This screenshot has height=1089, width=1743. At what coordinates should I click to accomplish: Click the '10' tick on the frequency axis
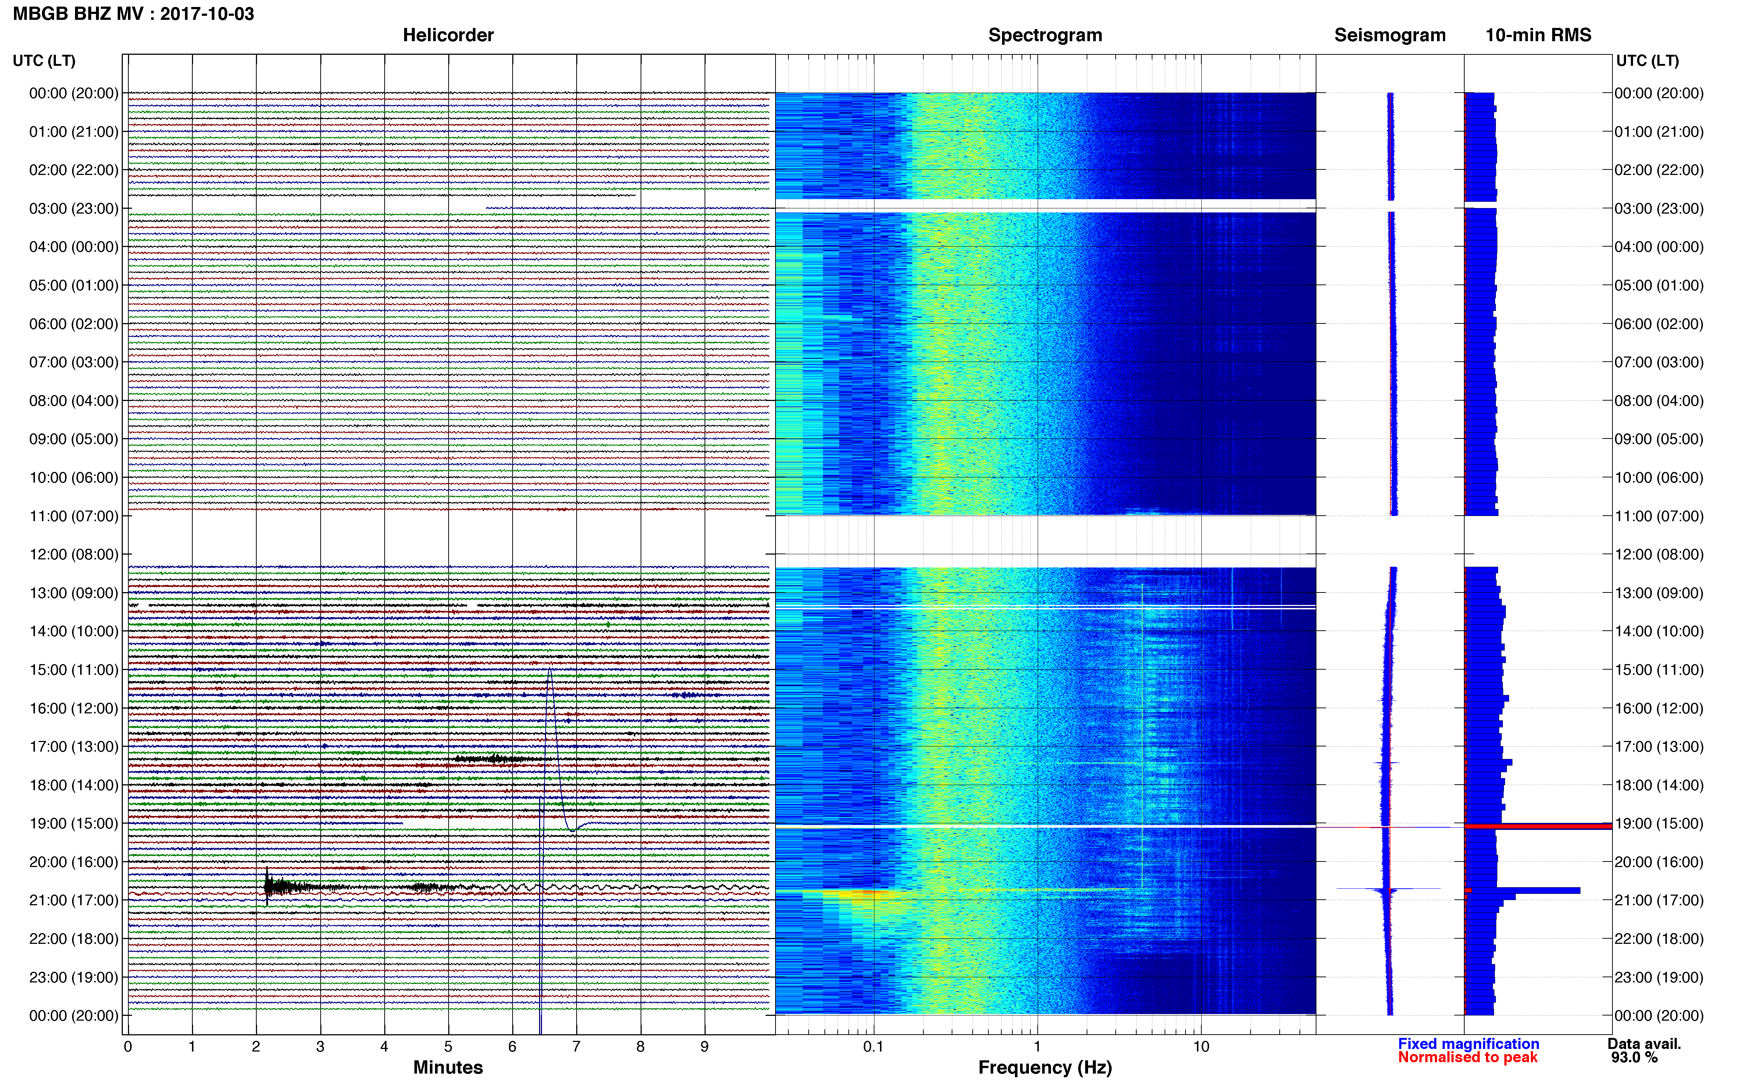click(1201, 1046)
